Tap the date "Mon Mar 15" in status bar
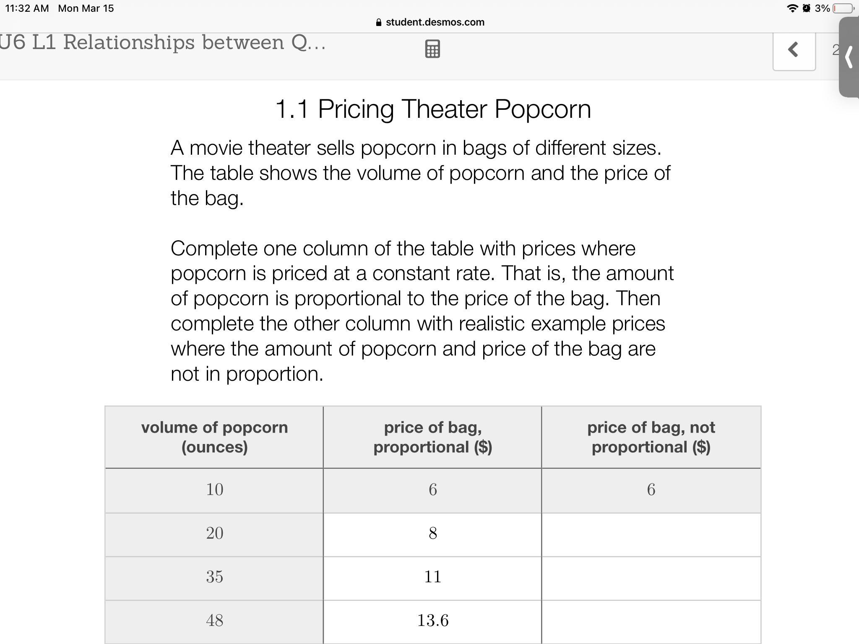859x644 pixels. (86, 8)
